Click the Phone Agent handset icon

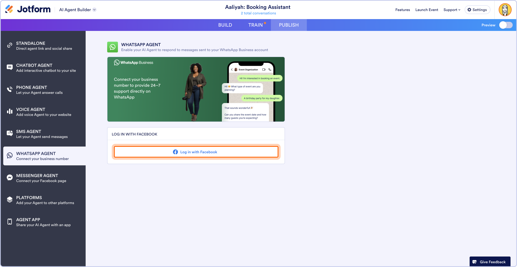[10, 89]
